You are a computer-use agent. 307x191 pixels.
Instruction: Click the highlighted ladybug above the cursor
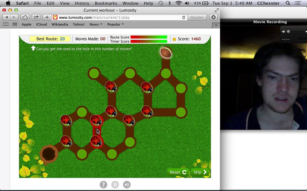pos(96,120)
